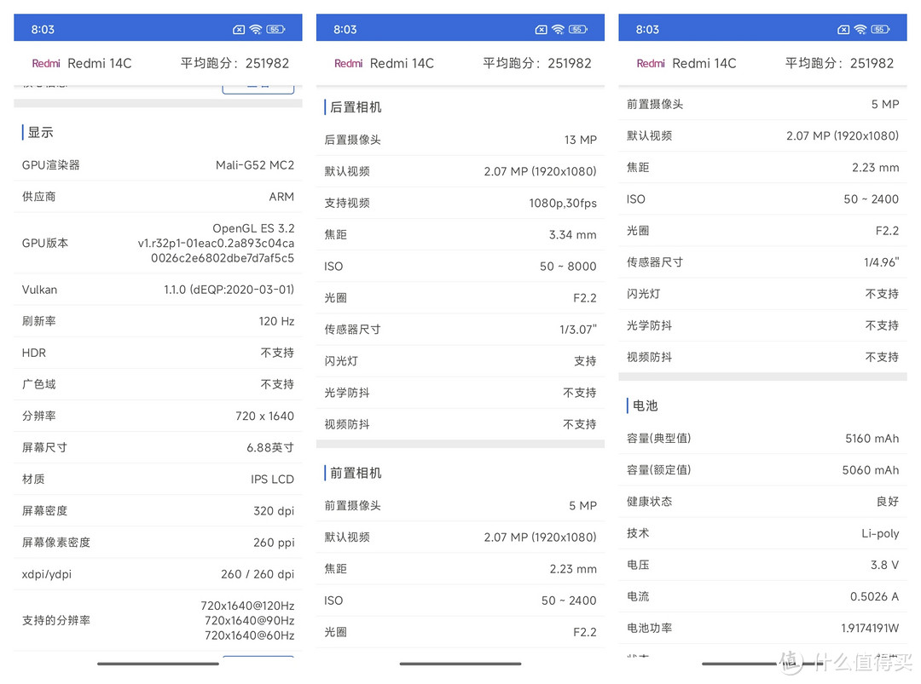
Task: Tap the Wi-Fi icon in the right screen status bar
Action: [860, 29]
